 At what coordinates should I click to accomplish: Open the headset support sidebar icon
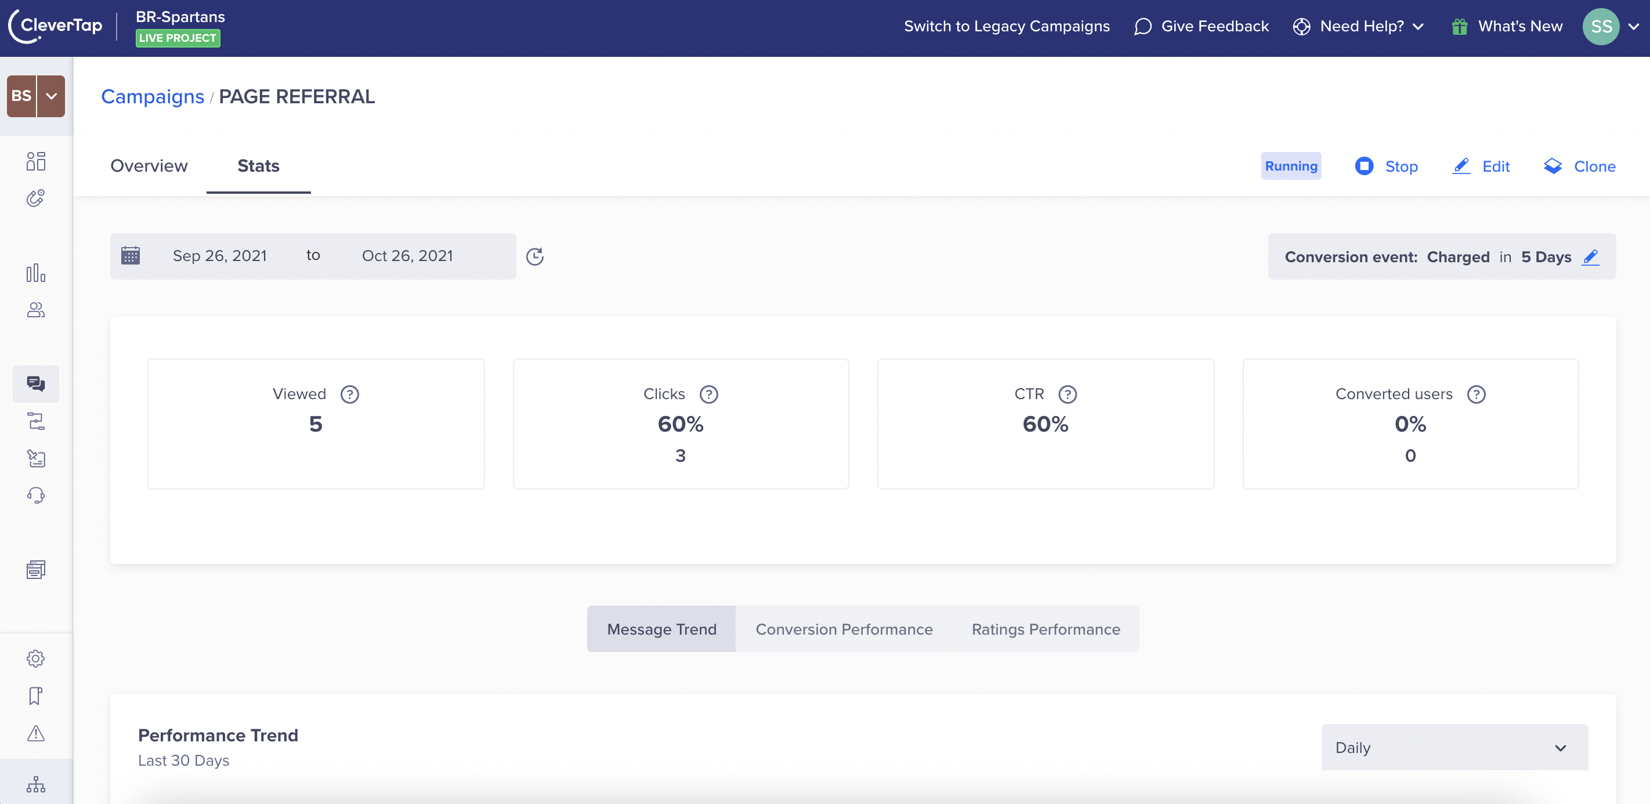pos(36,495)
